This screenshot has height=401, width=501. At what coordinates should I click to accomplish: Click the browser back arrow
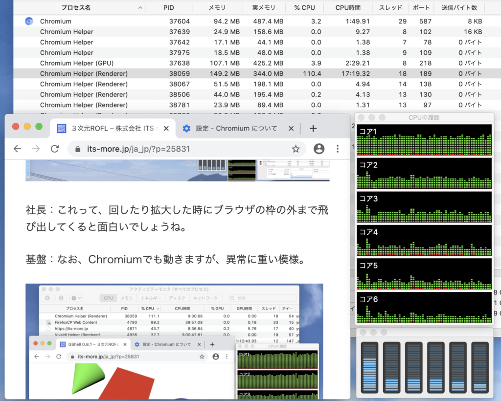(x=18, y=149)
